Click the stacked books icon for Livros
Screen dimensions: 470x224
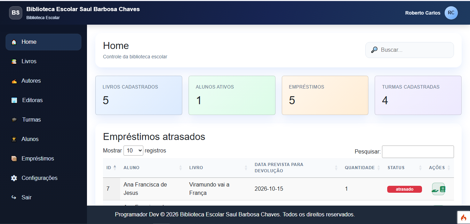point(14,61)
